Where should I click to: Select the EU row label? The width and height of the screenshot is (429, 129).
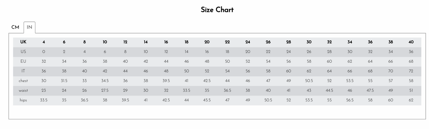coord(23,61)
